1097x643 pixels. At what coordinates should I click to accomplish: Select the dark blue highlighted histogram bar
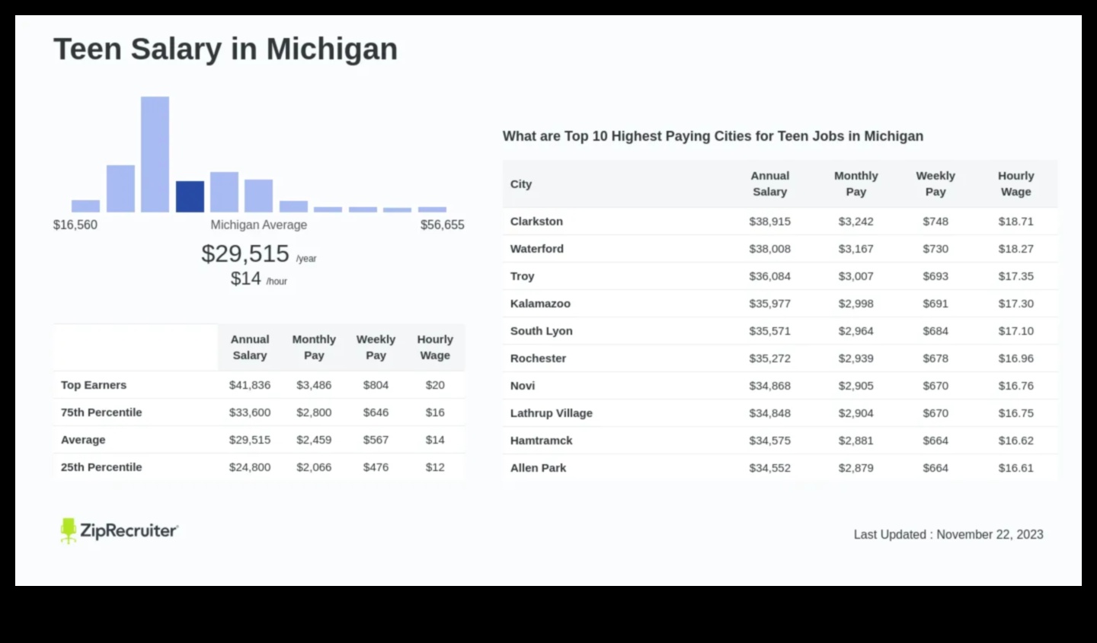tap(190, 196)
